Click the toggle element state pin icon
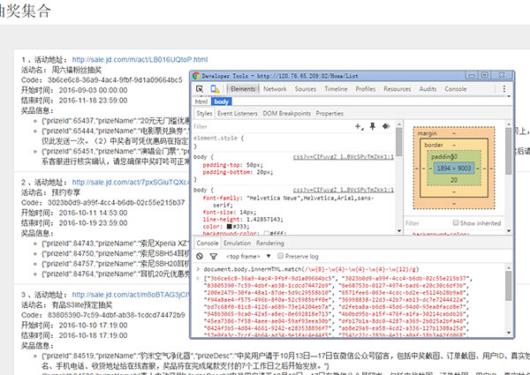This screenshot has width=530, height=375. 373,126
